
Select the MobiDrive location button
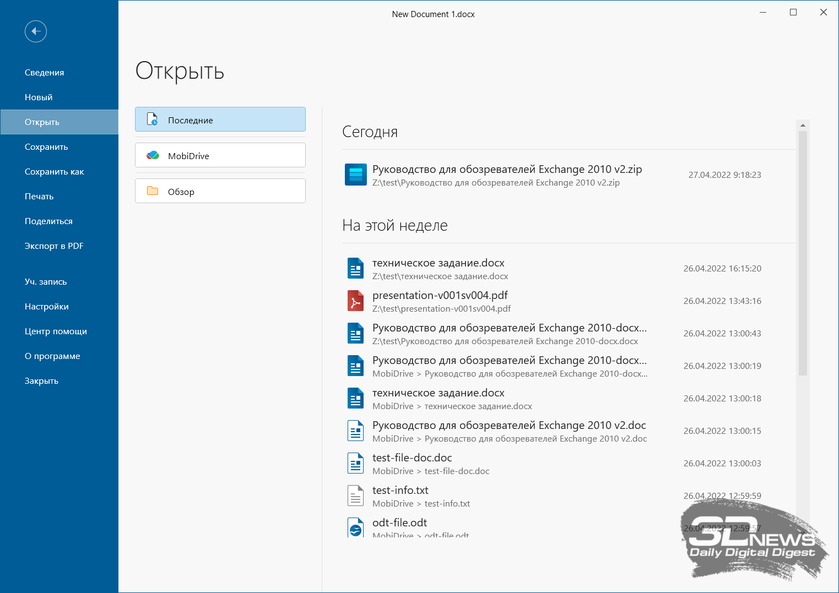coord(220,155)
